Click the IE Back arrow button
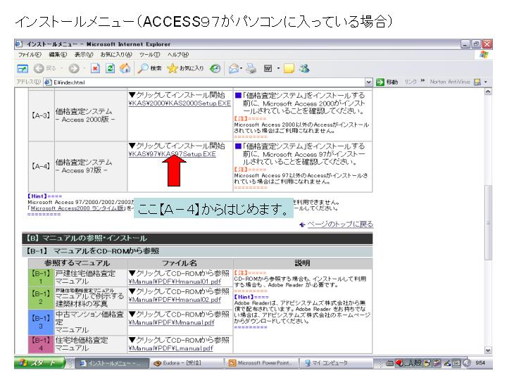The image size is (507, 380). (39, 68)
